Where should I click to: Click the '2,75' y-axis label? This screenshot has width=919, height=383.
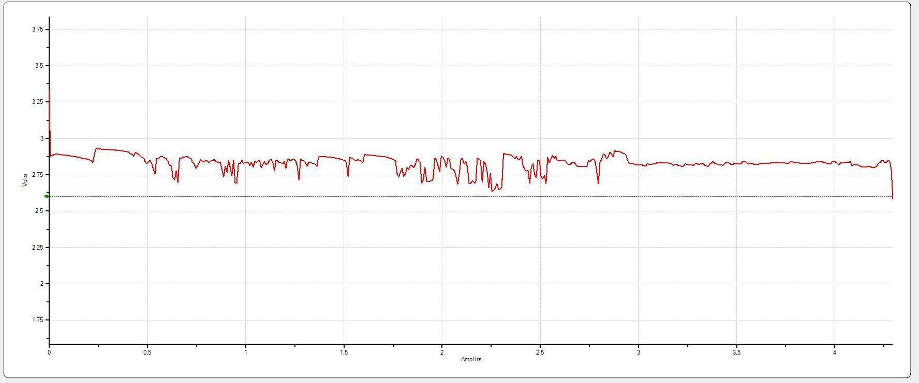(37, 175)
